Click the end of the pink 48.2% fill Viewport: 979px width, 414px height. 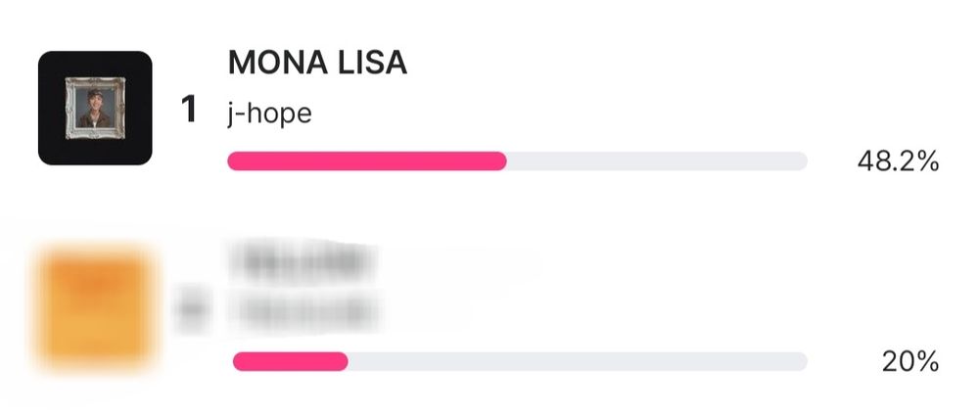click(x=500, y=161)
